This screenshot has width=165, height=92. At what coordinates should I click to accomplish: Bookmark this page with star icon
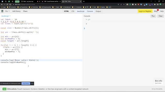[124, 5]
